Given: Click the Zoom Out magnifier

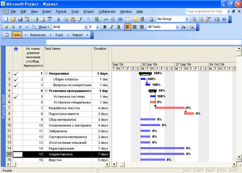Looking at the screenshot, I should click(201, 19).
